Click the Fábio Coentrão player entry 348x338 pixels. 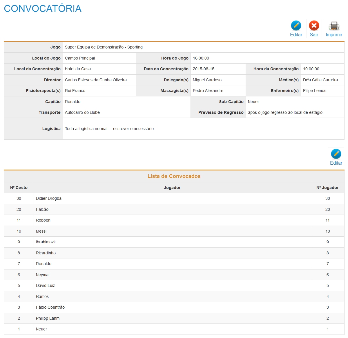pyautogui.click(x=50, y=307)
